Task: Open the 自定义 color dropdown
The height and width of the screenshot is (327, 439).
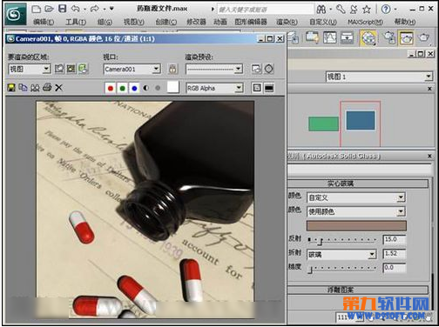Action: click(356, 197)
